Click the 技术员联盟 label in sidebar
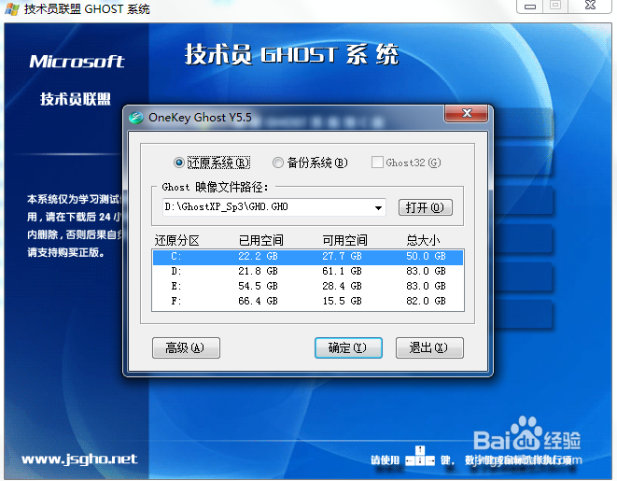 (x=76, y=99)
